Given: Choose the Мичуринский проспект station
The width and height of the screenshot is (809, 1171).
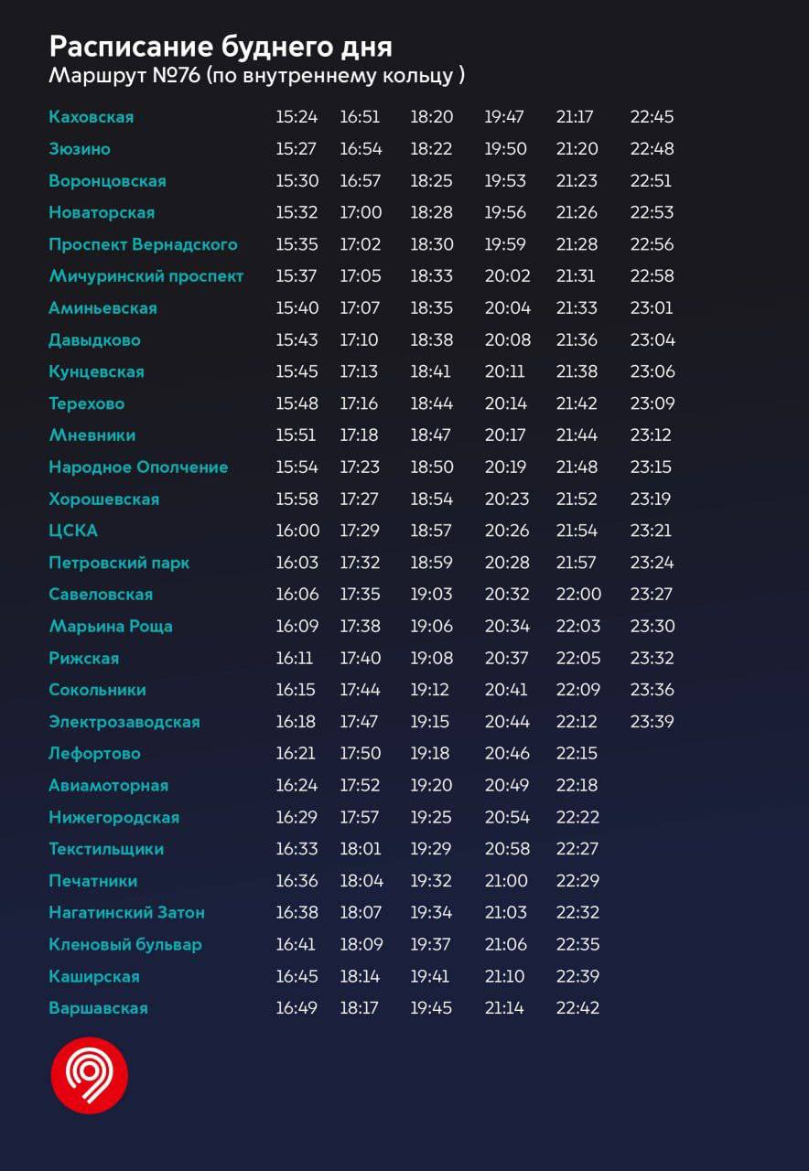Looking at the screenshot, I should (x=146, y=276).
